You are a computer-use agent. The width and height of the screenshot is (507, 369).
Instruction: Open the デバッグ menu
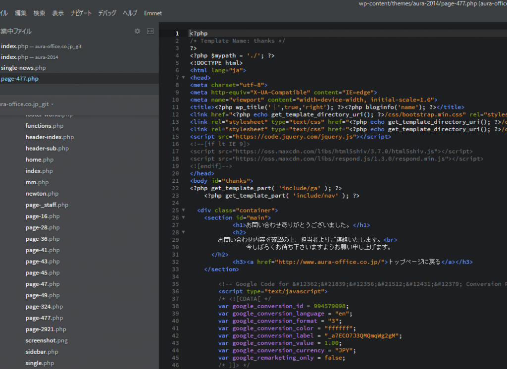(107, 13)
